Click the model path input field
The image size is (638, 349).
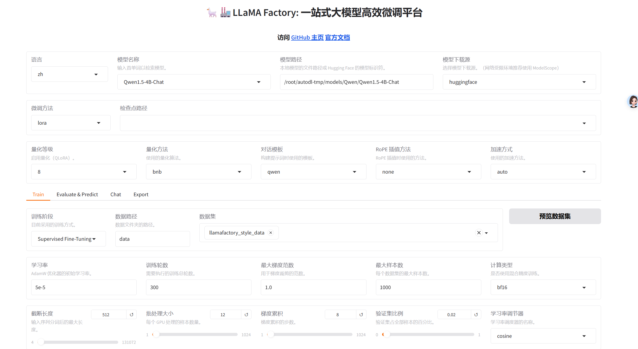pyautogui.click(x=356, y=82)
